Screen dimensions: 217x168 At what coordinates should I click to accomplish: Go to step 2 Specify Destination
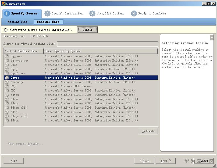coord(64,13)
